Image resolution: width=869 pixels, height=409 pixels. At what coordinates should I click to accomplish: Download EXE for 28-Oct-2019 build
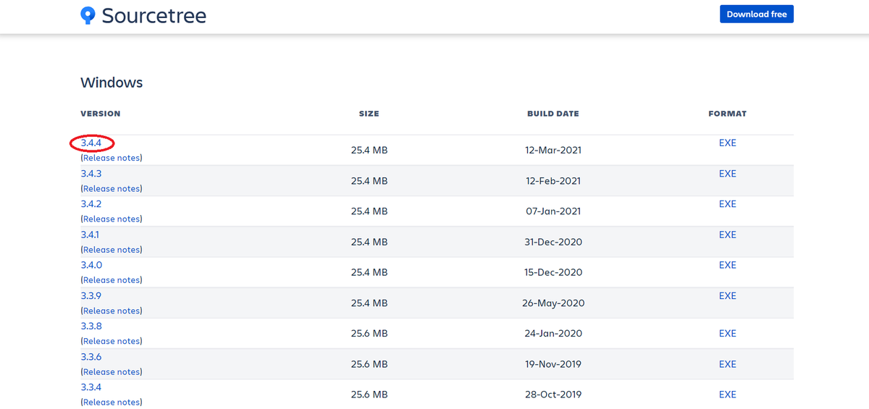(x=727, y=395)
